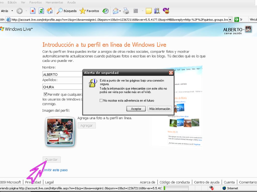Open the Mail icon dropdown arrow
Screen dimensions: 257x192
[120, 11]
